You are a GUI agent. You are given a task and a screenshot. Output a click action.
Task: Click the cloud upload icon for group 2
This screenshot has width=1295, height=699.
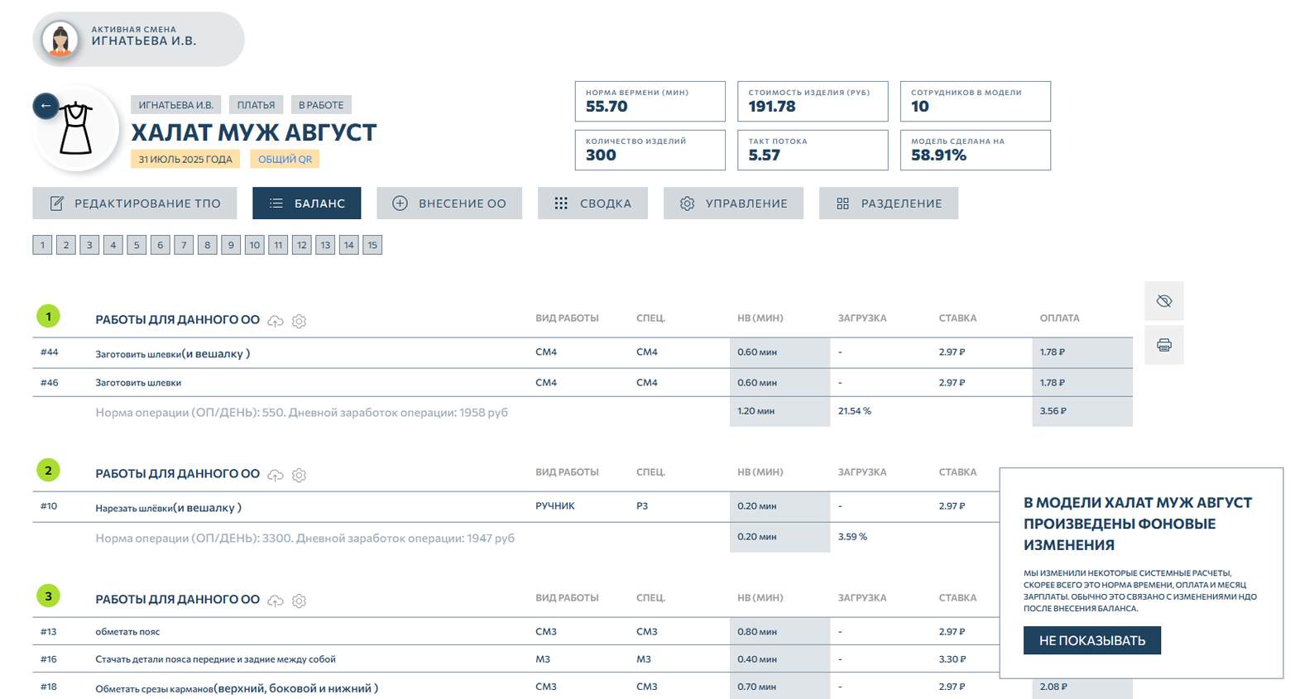[276, 475]
